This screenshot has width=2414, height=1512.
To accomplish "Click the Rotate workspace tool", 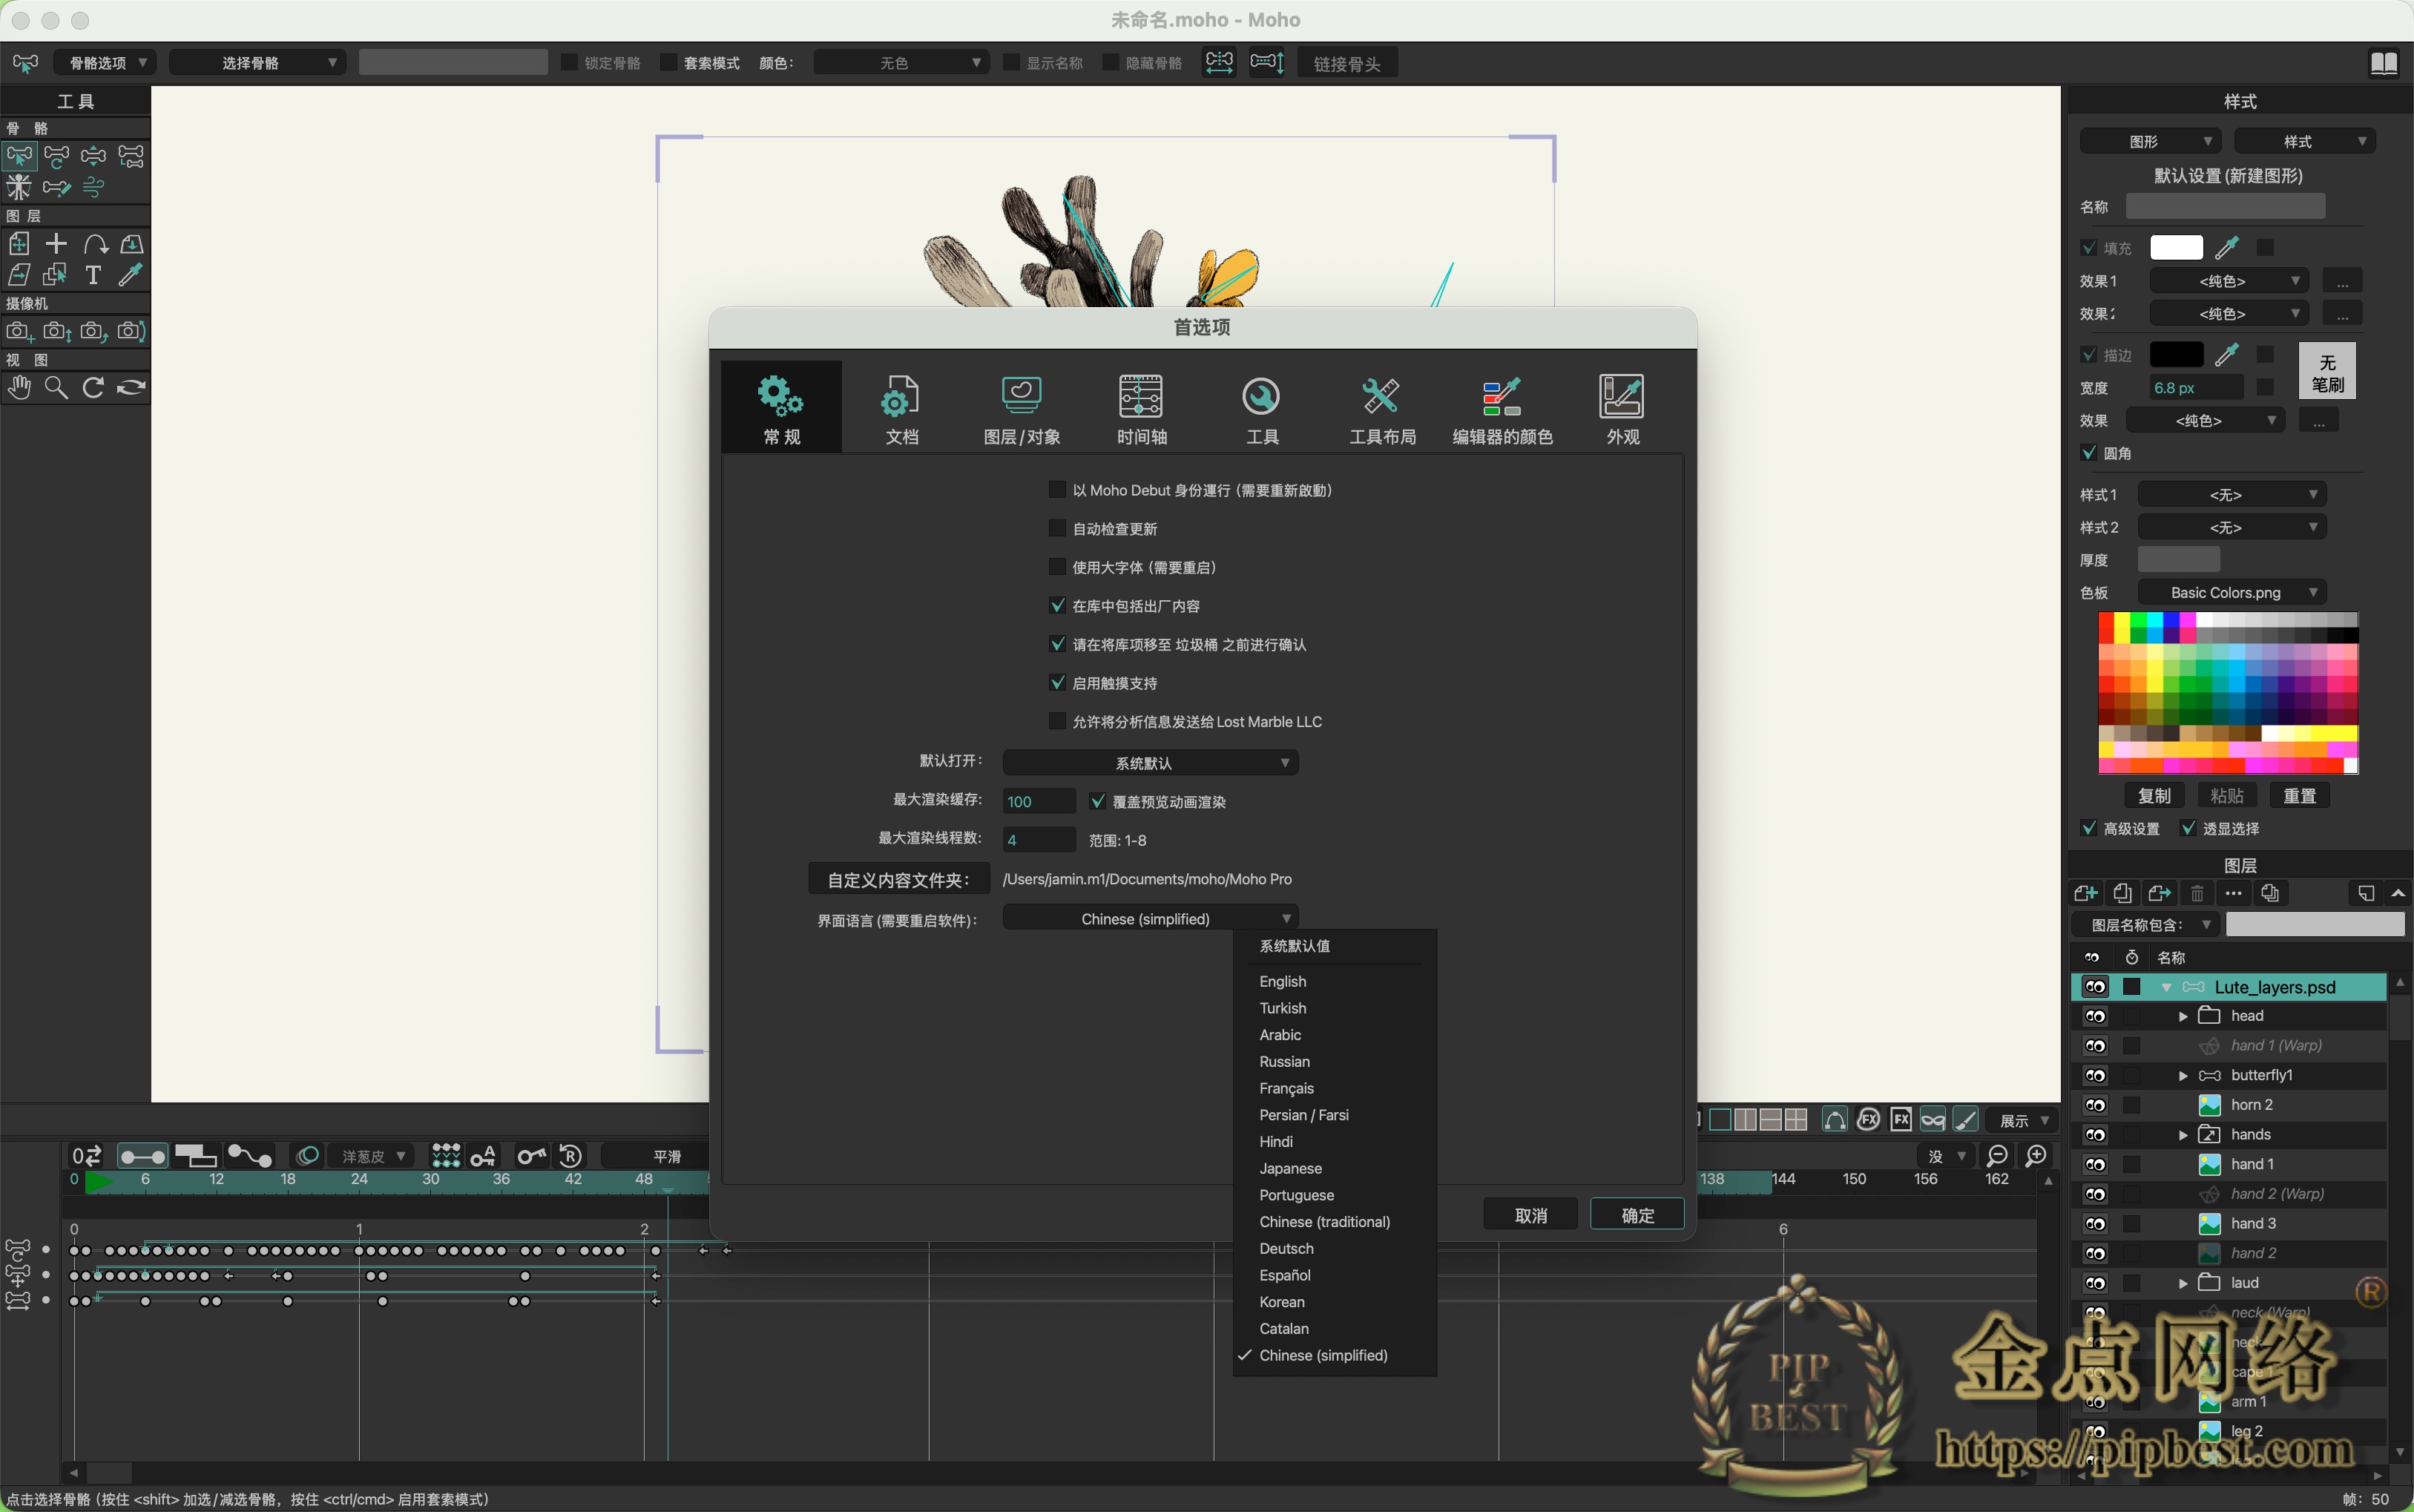I will coord(93,388).
